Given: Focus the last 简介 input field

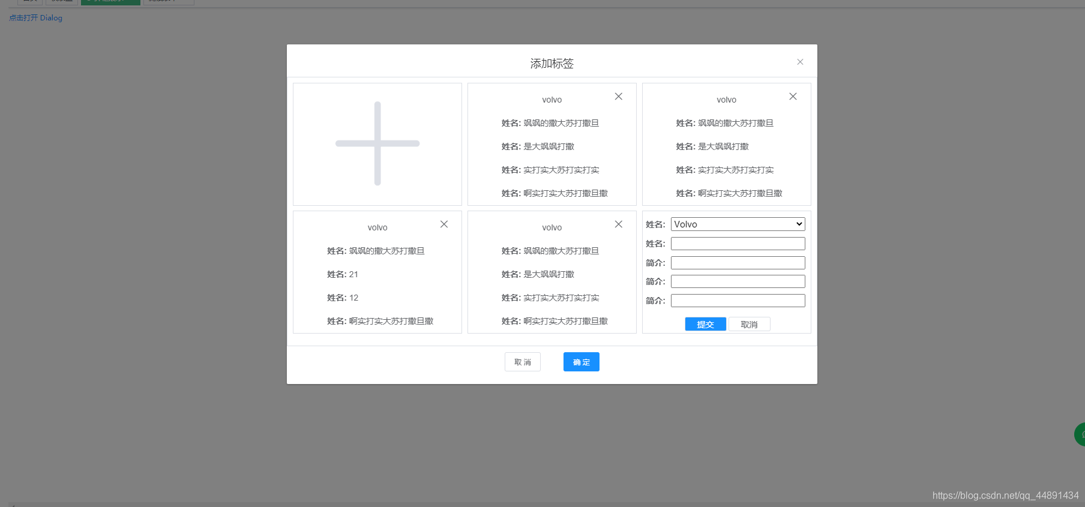Looking at the screenshot, I should click(x=738, y=301).
